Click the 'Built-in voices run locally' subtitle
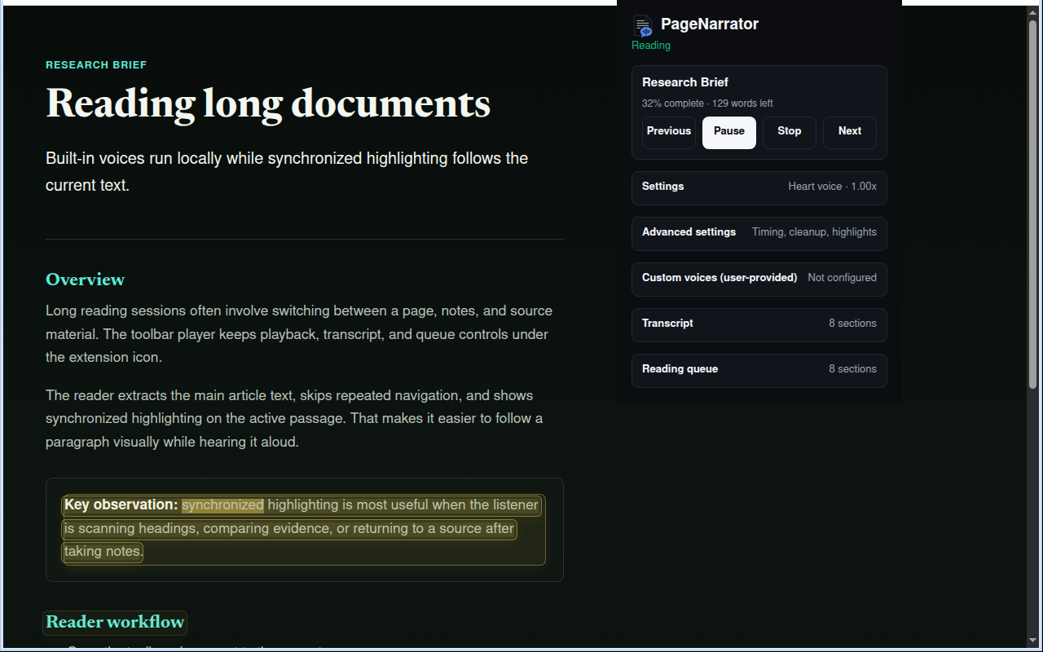1043x652 pixels. (287, 172)
